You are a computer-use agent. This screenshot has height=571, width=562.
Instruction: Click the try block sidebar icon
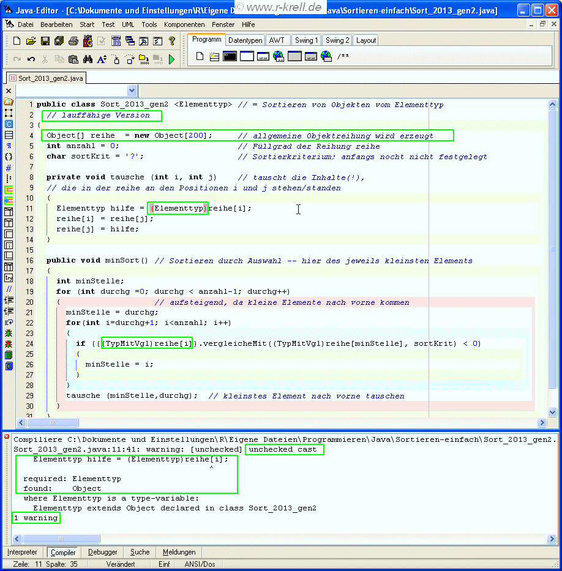click(9, 278)
